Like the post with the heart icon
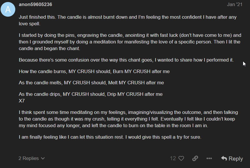This screenshot has width=250, height=168. click(x=181, y=158)
